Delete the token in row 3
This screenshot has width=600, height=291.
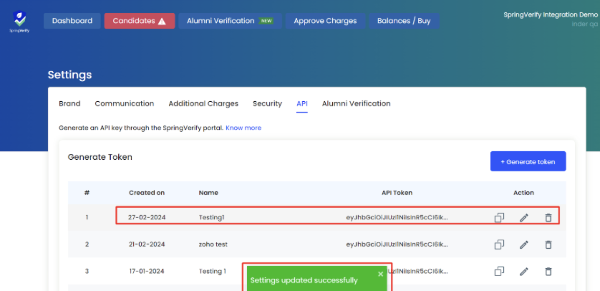pos(548,271)
